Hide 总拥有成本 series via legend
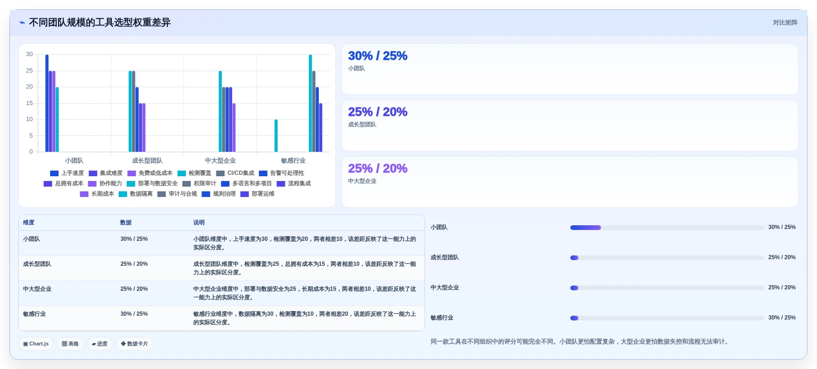Image resolution: width=817 pixels, height=369 pixels. [64, 184]
